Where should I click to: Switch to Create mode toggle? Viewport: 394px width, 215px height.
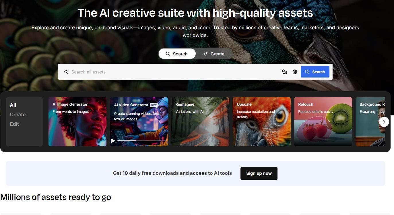(x=214, y=54)
